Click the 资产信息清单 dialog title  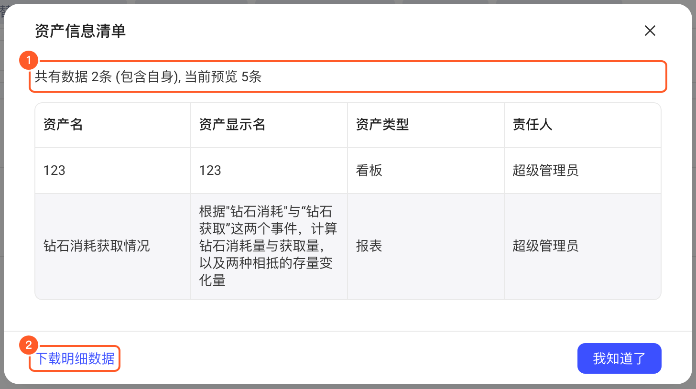[x=80, y=31]
